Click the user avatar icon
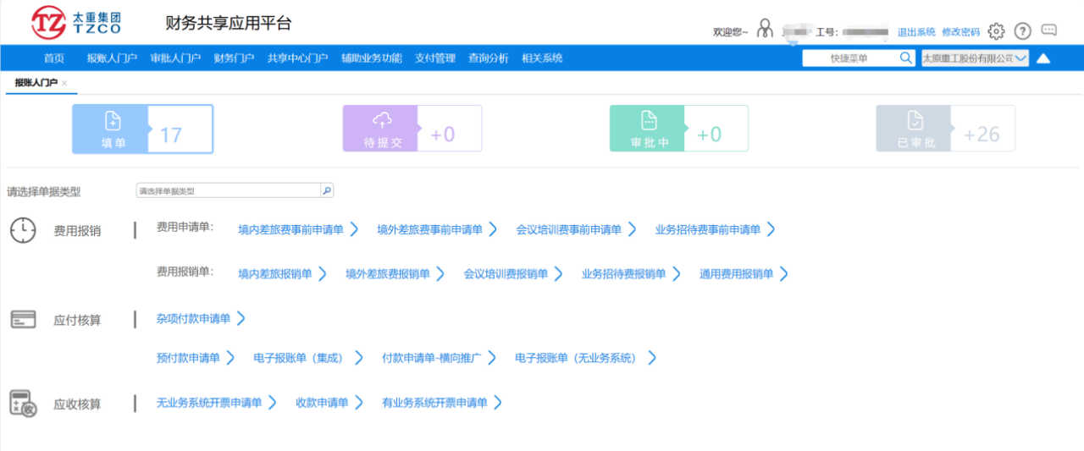Image resolution: width=1084 pixels, height=451 pixels. pyautogui.click(x=765, y=30)
